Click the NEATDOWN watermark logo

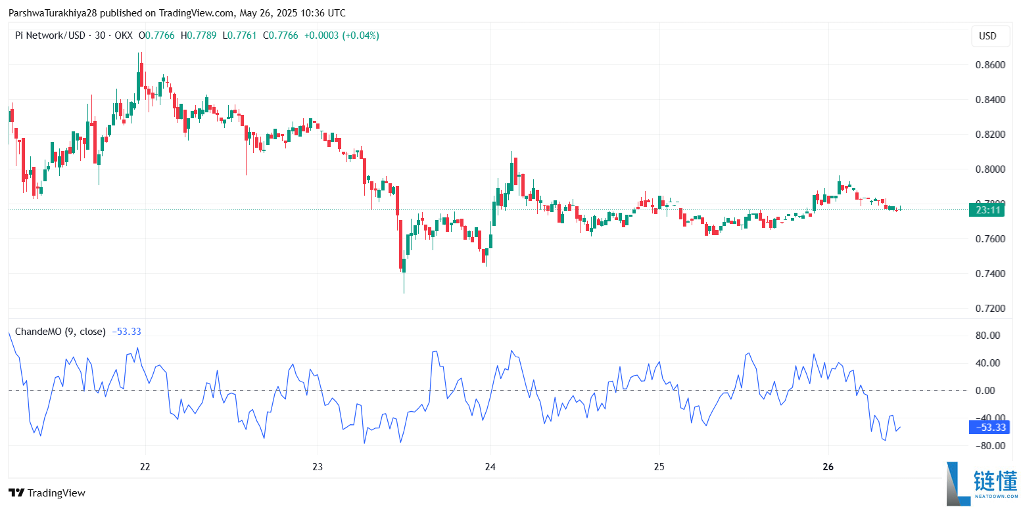982,484
